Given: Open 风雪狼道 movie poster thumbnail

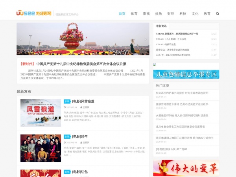Looking at the screenshot, I should (41, 113).
